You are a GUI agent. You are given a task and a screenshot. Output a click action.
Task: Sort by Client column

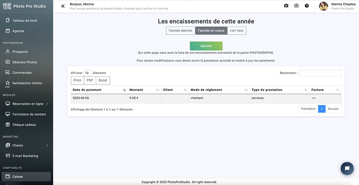point(175,90)
